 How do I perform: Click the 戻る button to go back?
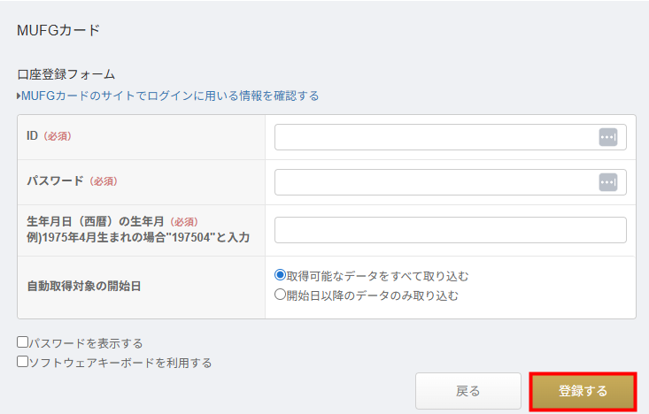(x=467, y=391)
